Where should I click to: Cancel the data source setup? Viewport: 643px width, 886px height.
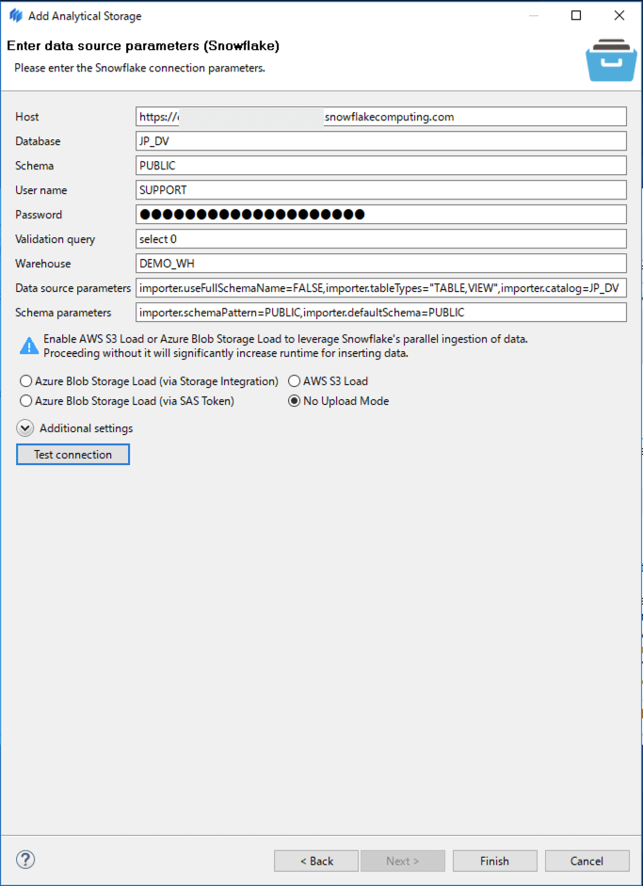pyautogui.click(x=587, y=861)
